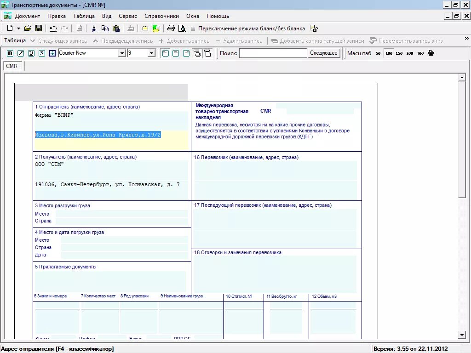The width and height of the screenshot is (471, 353).
Task: Click Добавить запись in table toolbar
Action: 184,41
